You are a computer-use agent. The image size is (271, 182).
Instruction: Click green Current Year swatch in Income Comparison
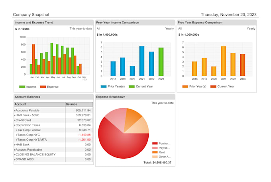coord(132,86)
